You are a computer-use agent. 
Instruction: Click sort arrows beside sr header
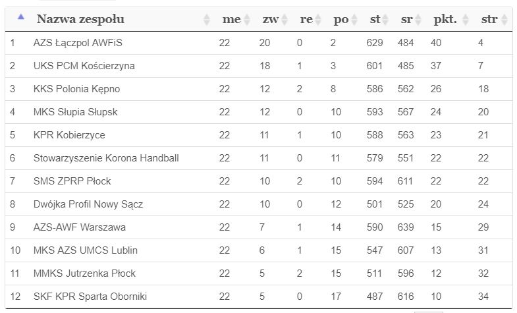[x=418, y=20]
